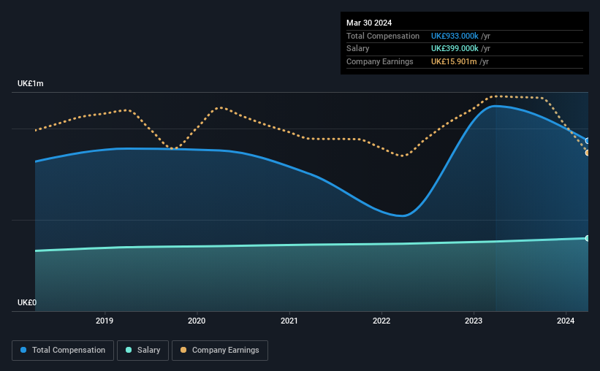Select the Salary endpoint marker
The width and height of the screenshot is (600, 371).
[x=588, y=238]
